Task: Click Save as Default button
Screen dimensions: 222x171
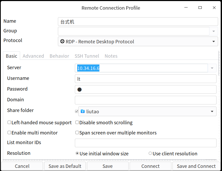Action: coord(65,166)
